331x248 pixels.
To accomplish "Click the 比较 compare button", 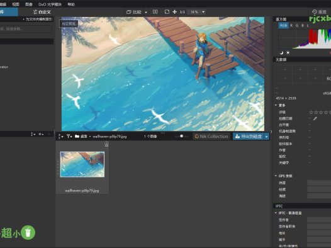I will coord(134,12).
